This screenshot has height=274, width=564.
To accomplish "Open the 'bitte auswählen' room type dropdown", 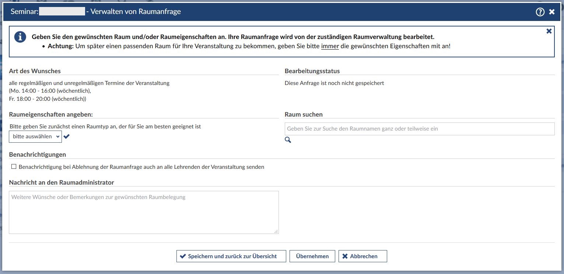I will tap(35, 136).
